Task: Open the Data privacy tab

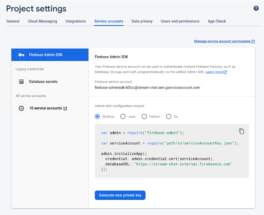Action: click(x=142, y=21)
